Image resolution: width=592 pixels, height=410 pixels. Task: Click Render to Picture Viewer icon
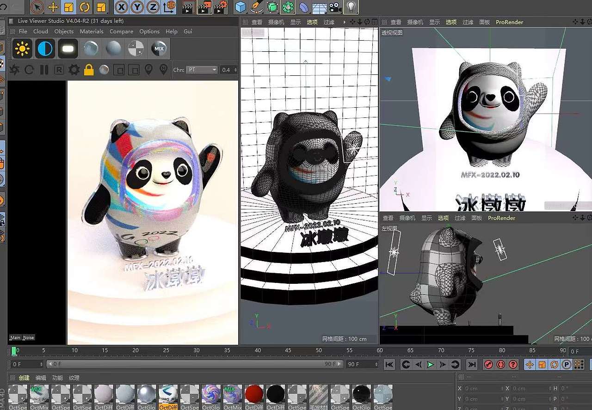coord(204,7)
